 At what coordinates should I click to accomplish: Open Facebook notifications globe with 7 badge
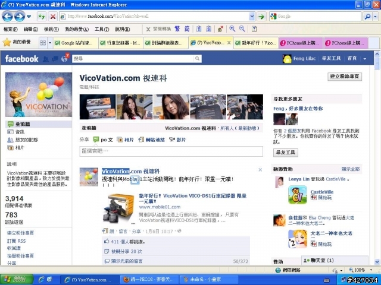tap(65, 58)
